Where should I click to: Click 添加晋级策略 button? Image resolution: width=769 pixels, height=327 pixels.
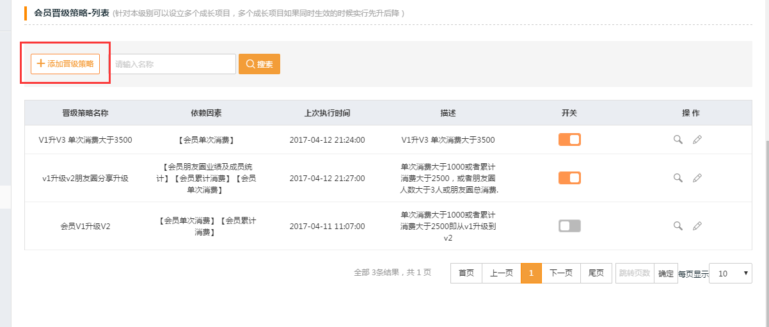point(65,64)
